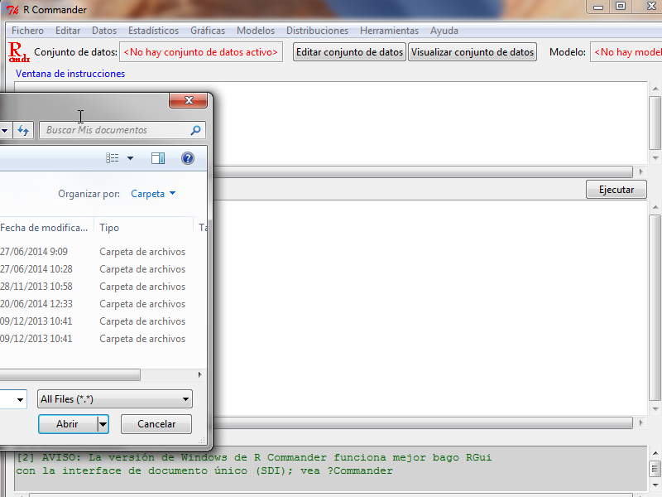Screen dimensions: 662x497
Task: Open the Estadísticos menu
Action: click(153, 31)
